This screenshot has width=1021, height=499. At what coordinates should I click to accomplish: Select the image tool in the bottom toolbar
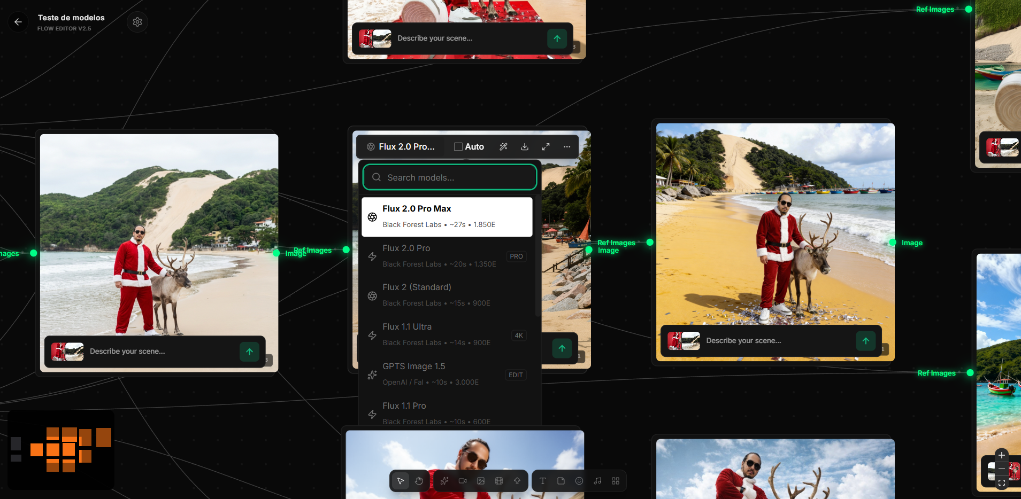(x=480, y=480)
